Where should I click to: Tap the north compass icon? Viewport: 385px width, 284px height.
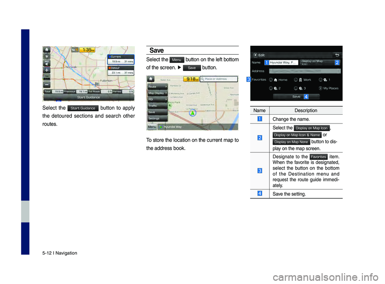point(47,57)
